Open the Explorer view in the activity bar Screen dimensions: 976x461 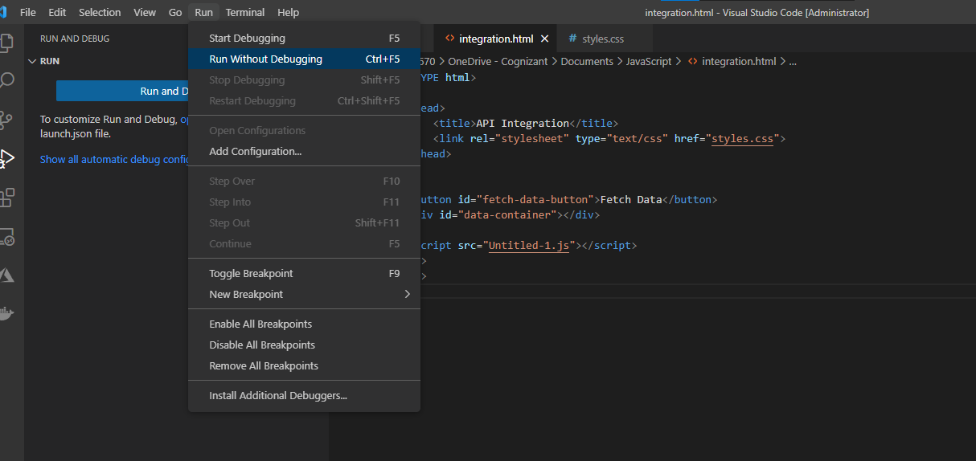[6, 42]
